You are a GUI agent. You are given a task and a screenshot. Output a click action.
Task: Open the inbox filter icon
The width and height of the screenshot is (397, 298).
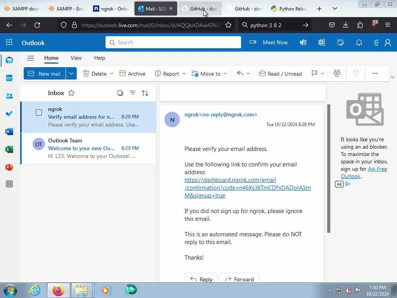tap(133, 93)
